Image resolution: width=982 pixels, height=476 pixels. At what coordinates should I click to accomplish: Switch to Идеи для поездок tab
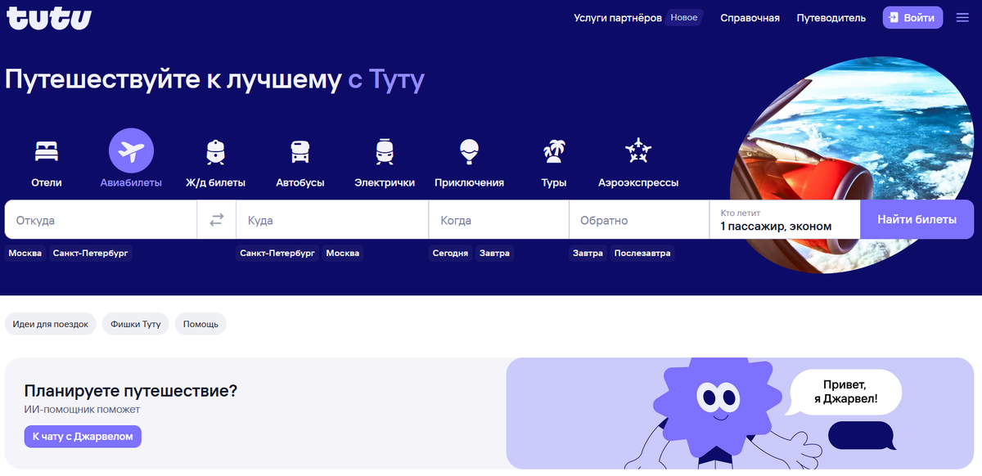pos(51,324)
